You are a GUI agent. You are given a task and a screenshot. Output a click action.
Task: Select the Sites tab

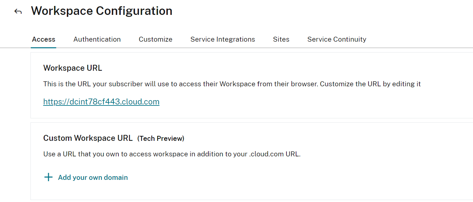pos(281,39)
